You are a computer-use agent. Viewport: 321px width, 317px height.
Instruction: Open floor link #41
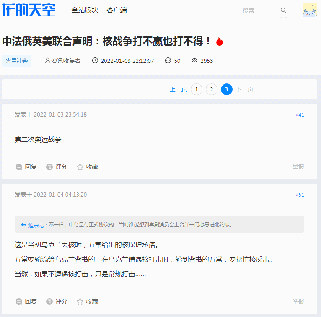pyautogui.click(x=300, y=114)
